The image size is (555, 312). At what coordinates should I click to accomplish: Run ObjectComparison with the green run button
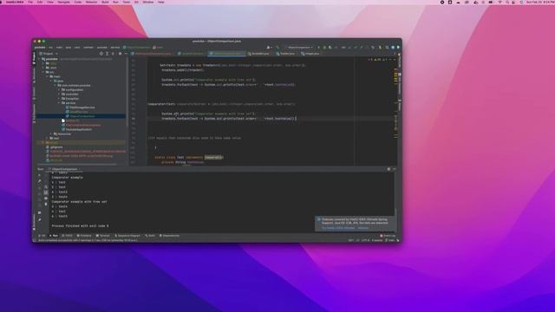click(x=318, y=48)
